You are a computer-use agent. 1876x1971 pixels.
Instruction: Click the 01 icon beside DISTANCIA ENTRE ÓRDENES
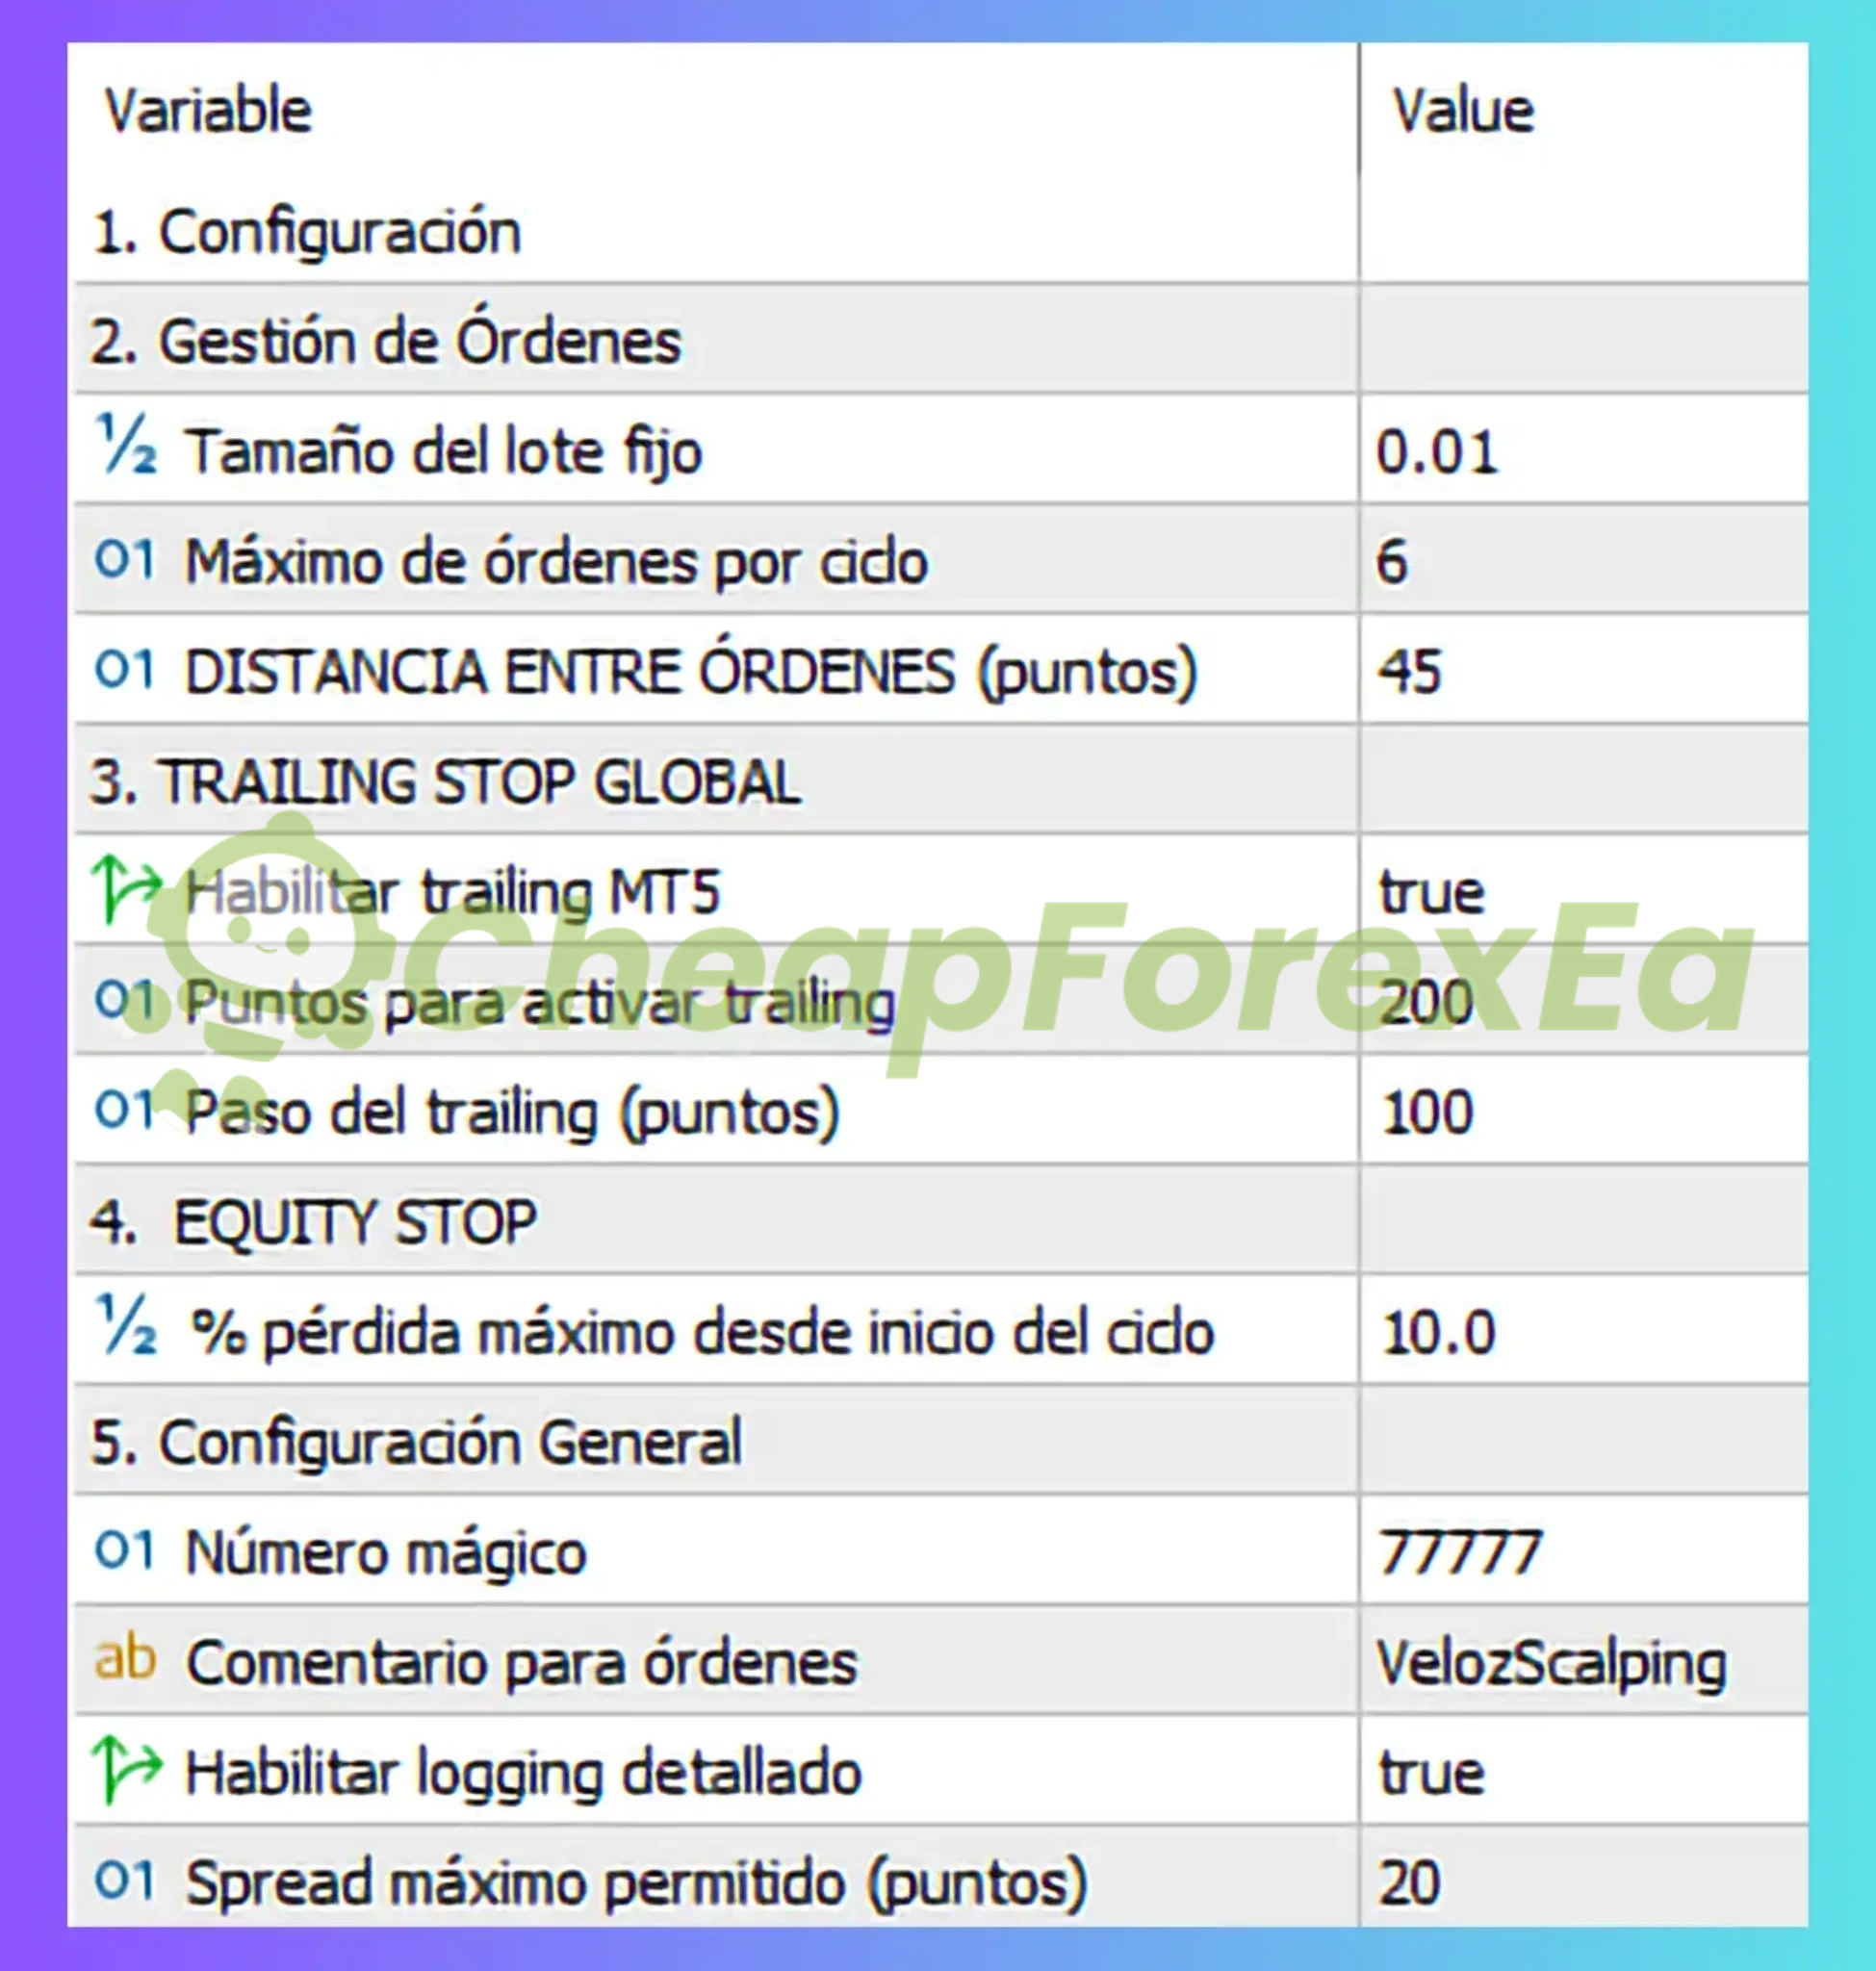pyautogui.click(x=125, y=669)
